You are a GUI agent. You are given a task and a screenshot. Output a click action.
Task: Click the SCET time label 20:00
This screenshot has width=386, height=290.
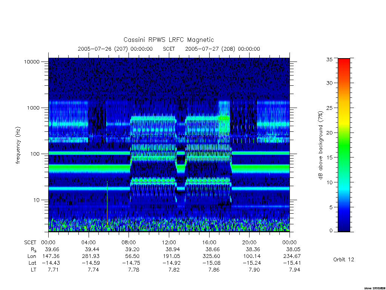(x=250, y=242)
